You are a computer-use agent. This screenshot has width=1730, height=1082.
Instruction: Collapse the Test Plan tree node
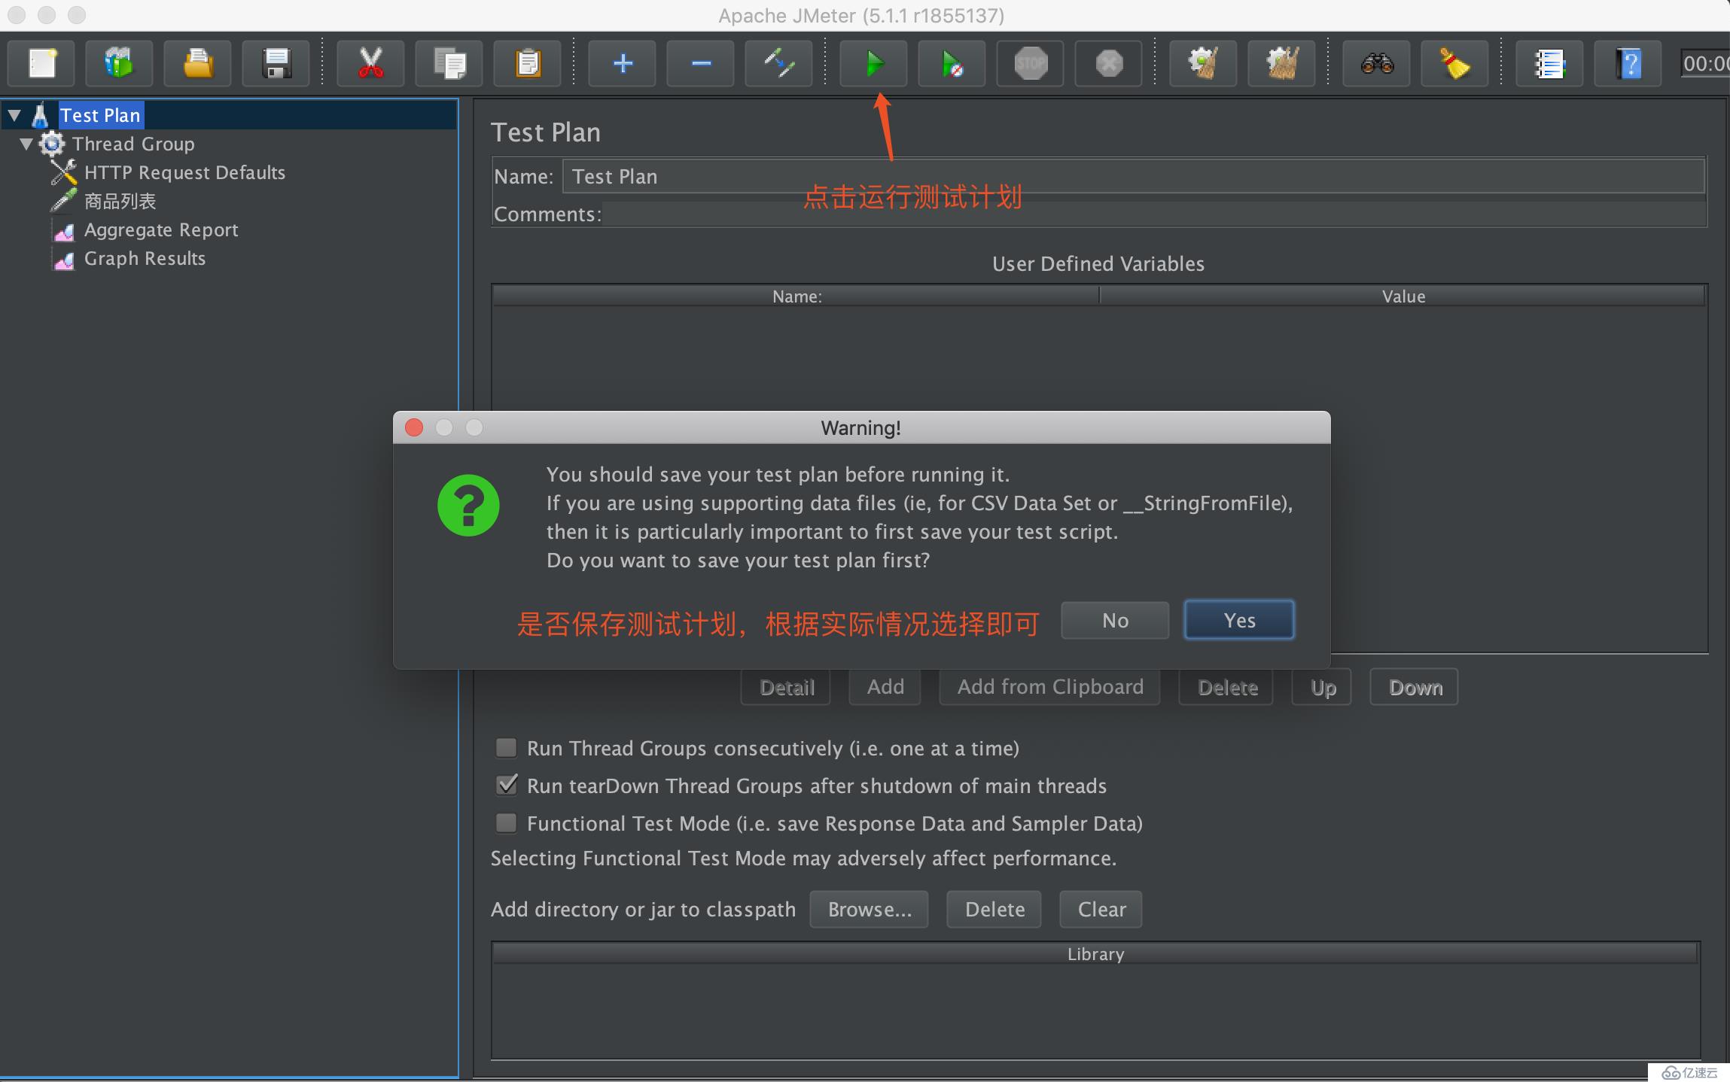click(x=14, y=115)
